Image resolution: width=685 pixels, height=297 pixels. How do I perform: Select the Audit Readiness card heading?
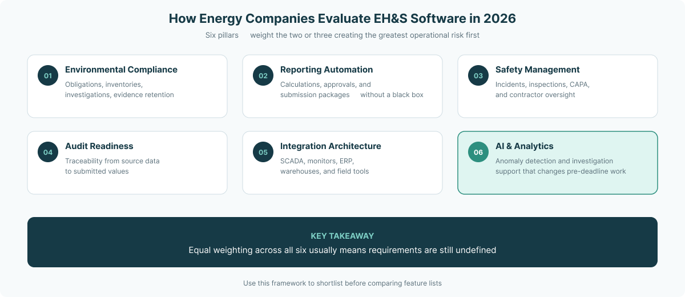coord(99,146)
